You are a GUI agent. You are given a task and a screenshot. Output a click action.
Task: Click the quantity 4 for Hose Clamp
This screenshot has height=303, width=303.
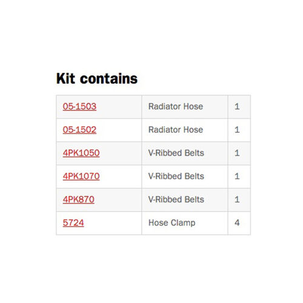tap(237, 222)
